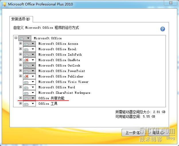Screen dimensions: 179x146
Task: Select the Microsoft Office OneNote label
Action: pos(59,60)
